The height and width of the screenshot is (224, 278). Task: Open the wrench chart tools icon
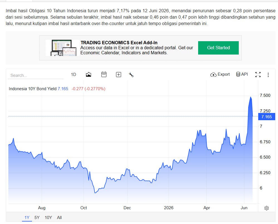coord(131,75)
